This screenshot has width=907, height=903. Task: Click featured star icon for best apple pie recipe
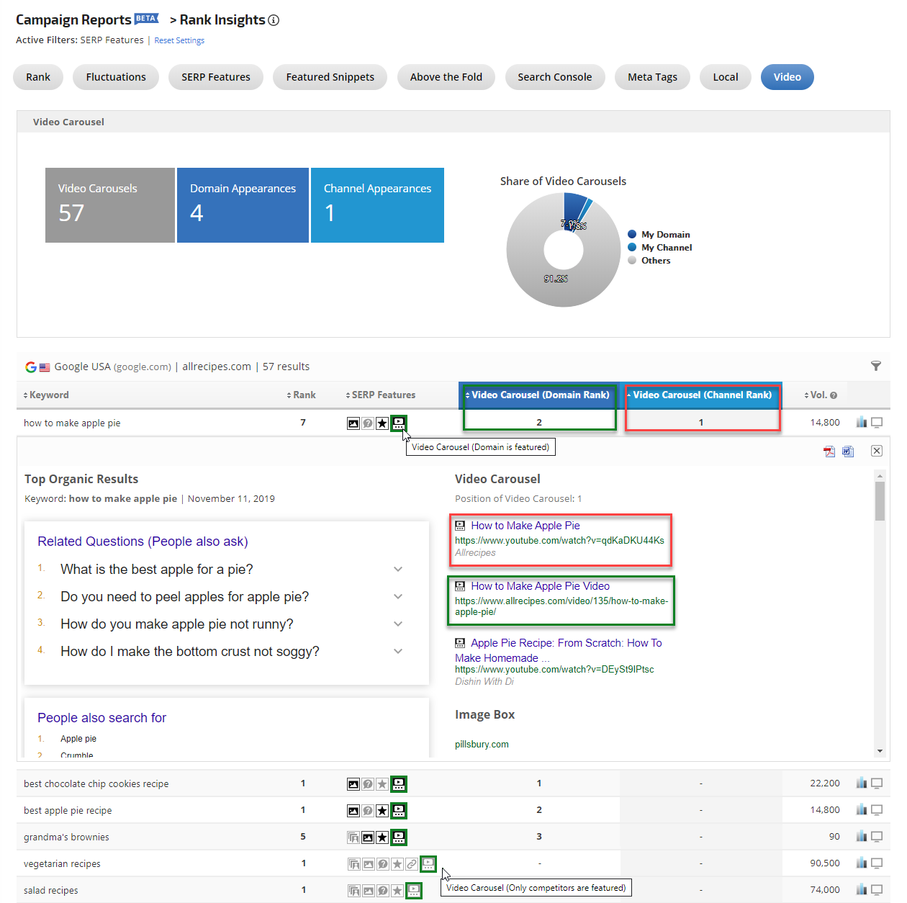382,811
